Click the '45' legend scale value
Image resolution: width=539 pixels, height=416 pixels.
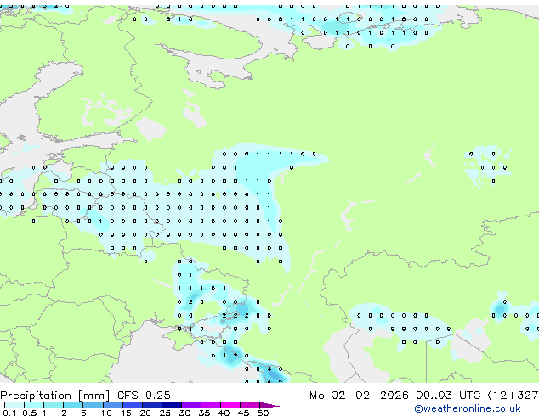pos(243,413)
